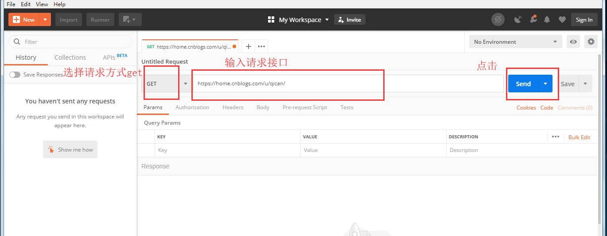Switch to the APIs BETA tab
The image size is (607, 236).
click(x=115, y=57)
